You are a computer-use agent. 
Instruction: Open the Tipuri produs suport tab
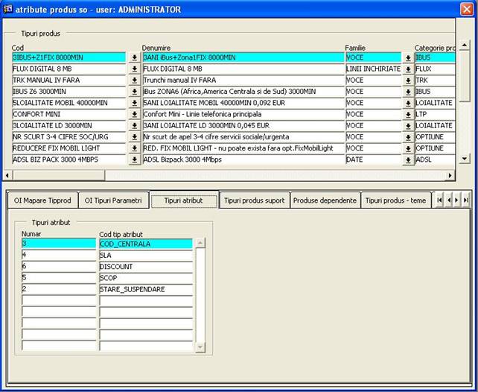pyautogui.click(x=254, y=200)
